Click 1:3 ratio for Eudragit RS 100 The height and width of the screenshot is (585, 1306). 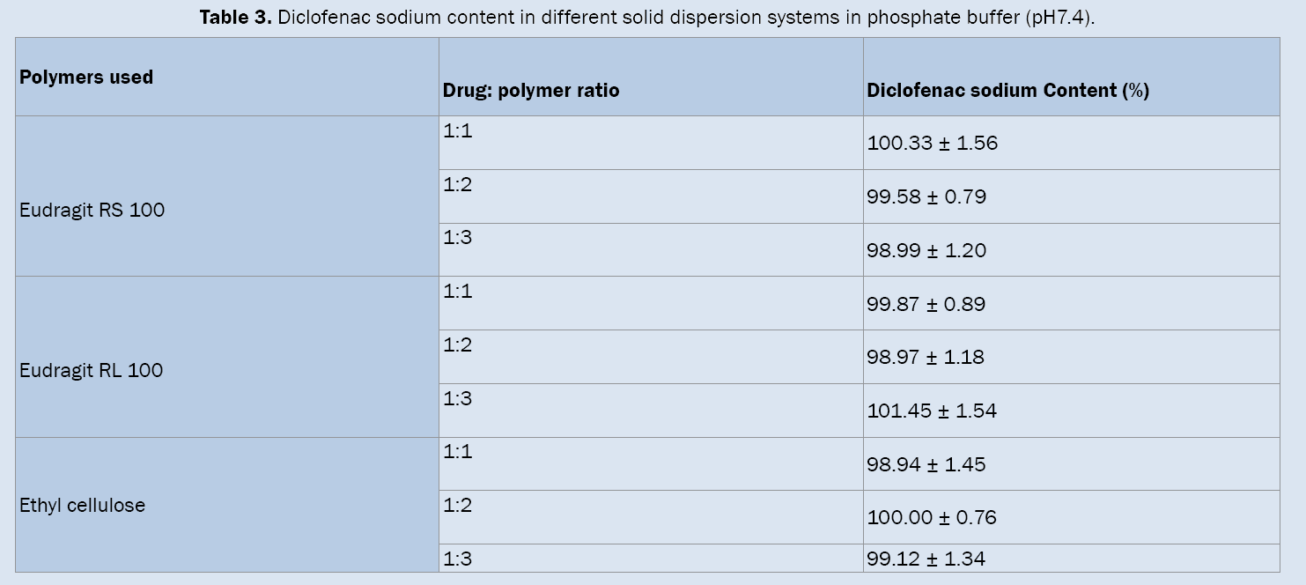[x=458, y=238]
